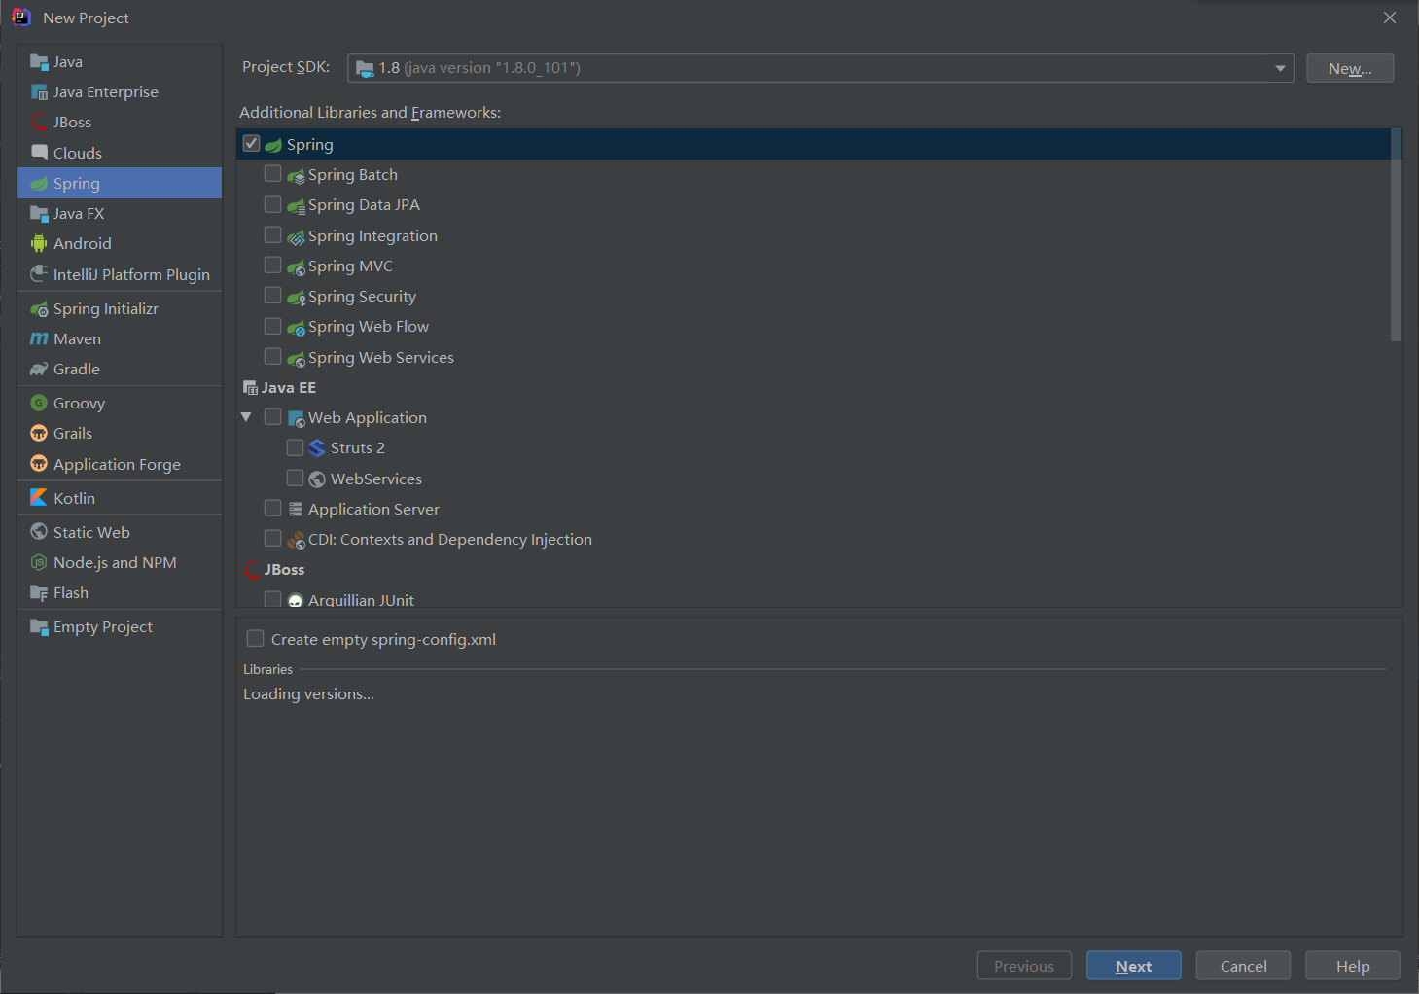Click the Java project type icon
Screen dimensions: 1419x994
39,62
